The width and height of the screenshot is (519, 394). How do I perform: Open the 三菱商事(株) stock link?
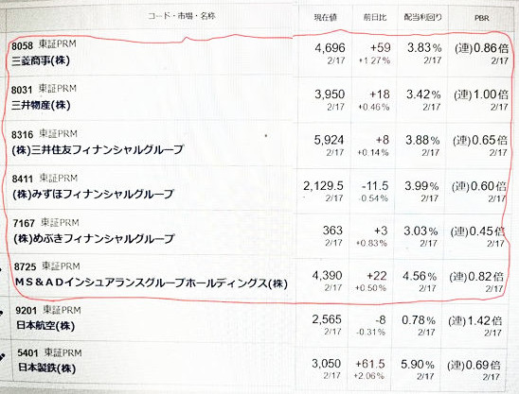[x=41, y=61]
